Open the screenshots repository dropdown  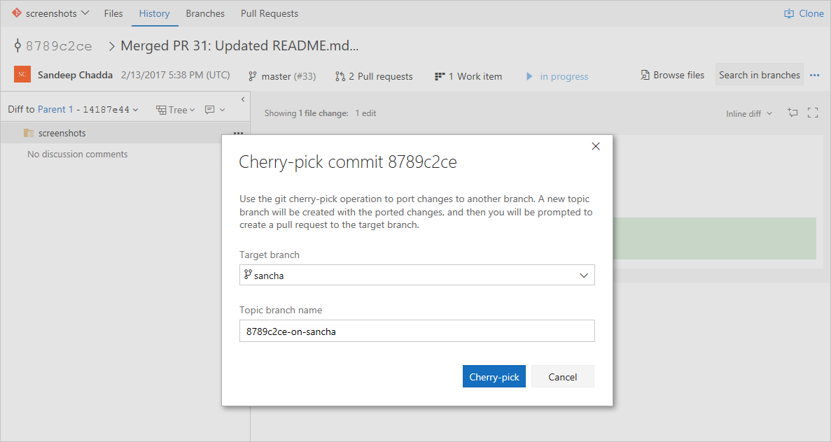[x=50, y=13]
